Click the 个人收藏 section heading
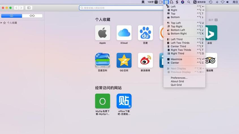Screen dimensions: 239x134 [103, 19]
